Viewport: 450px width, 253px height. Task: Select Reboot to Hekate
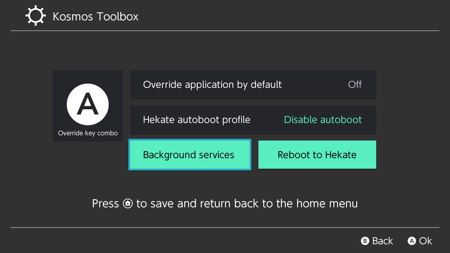pyautogui.click(x=317, y=155)
